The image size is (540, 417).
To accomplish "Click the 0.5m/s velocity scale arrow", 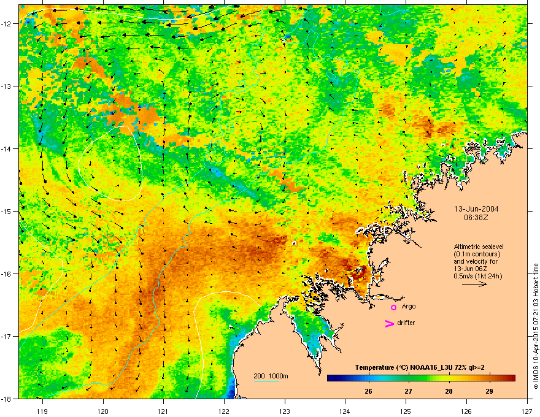I will click(x=474, y=284).
